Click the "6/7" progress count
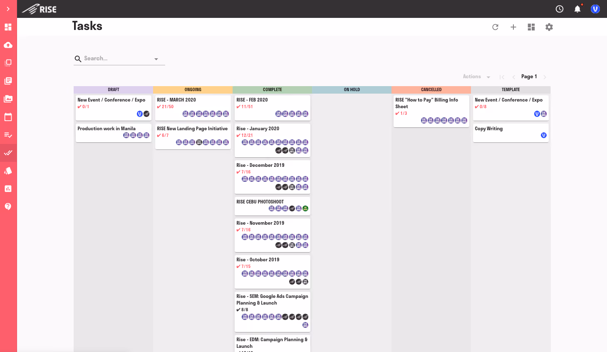This screenshot has height=352, width=607. [x=165, y=136]
